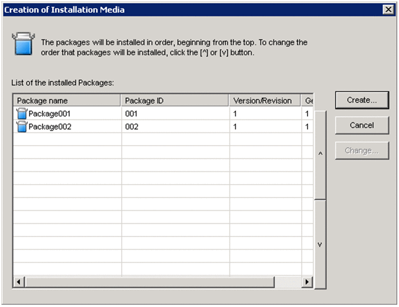Click the Version/Revision column header
This screenshot has height=307, width=399.
[x=265, y=101]
